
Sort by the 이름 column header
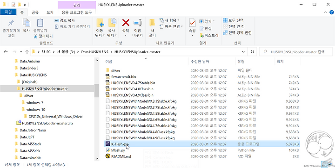(147, 62)
